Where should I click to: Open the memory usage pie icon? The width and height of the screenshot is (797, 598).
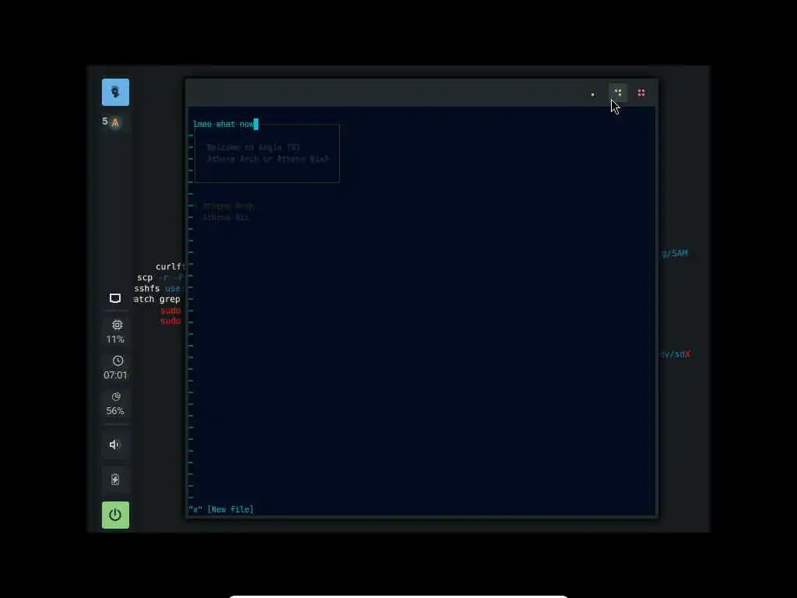117,396
